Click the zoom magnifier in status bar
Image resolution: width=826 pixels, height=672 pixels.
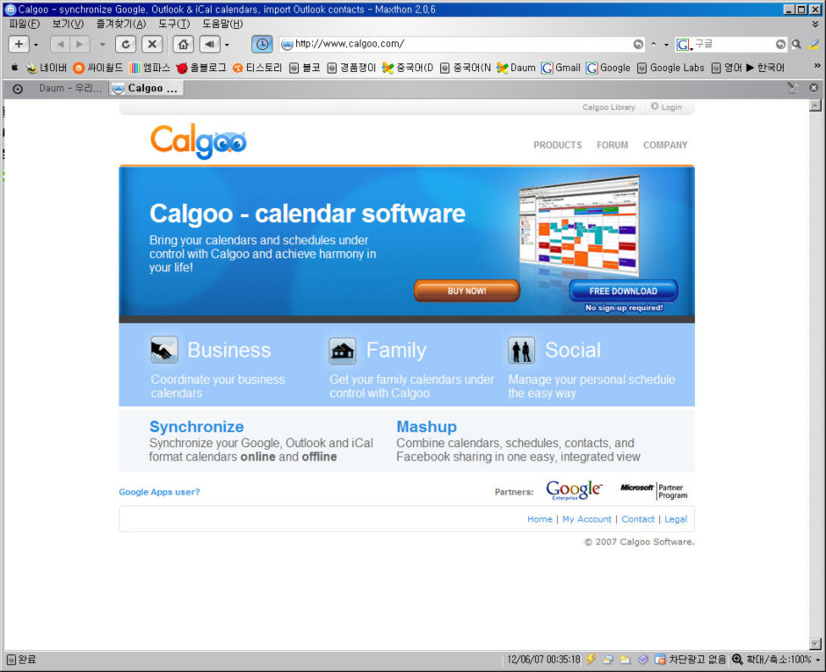point(737,660)
